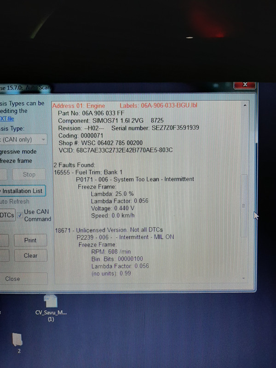Select the CV_Savu_M... desktop file icon

[x=51, y=307]
